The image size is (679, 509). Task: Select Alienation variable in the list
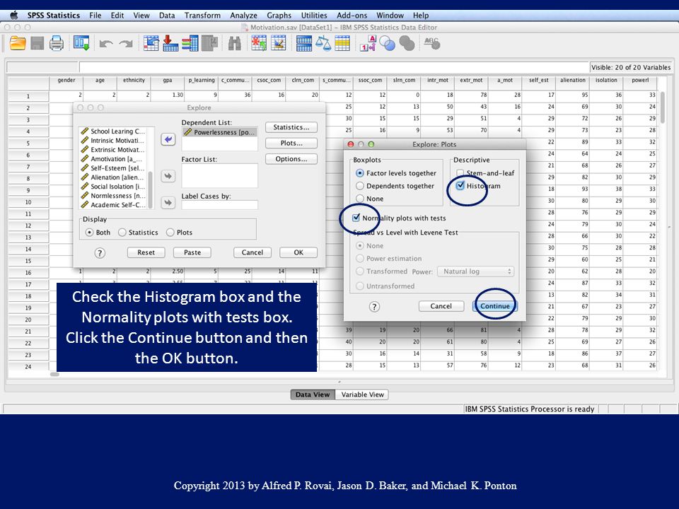click(x=113, y=177)
